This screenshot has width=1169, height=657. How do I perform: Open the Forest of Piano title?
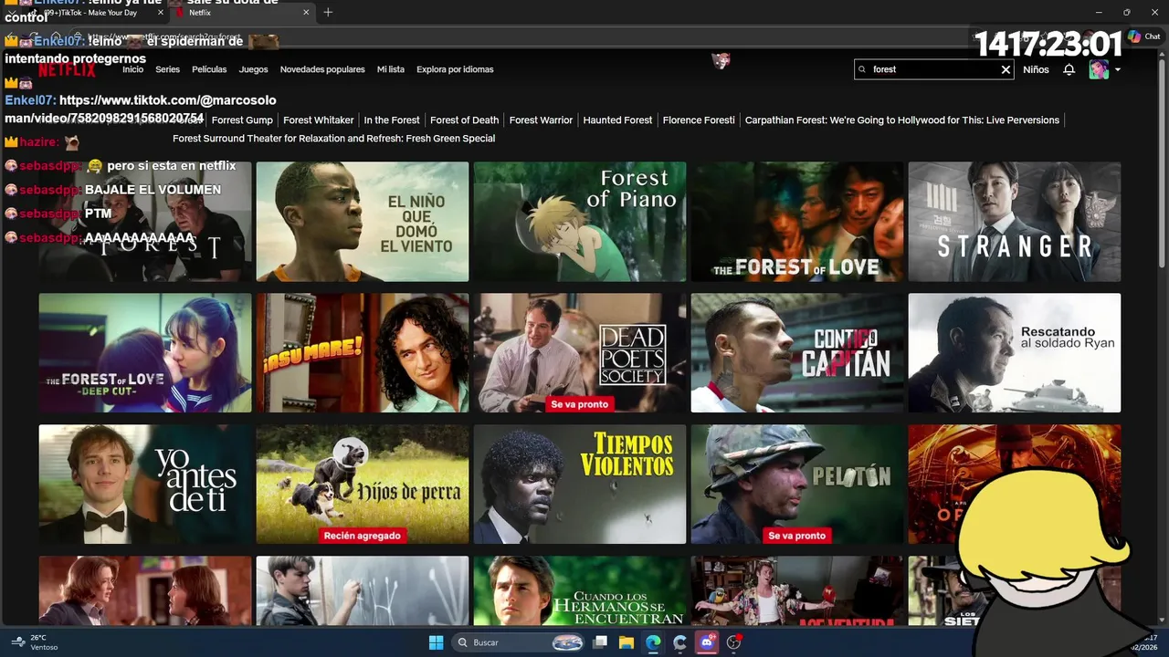[x=580, y=222]
